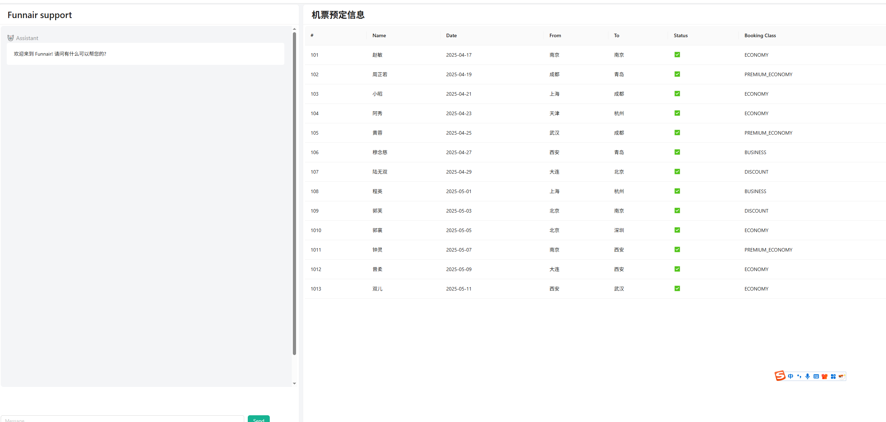Click the IME AI assistant mascot icon

pyautogui.click(x=841, y=376)
